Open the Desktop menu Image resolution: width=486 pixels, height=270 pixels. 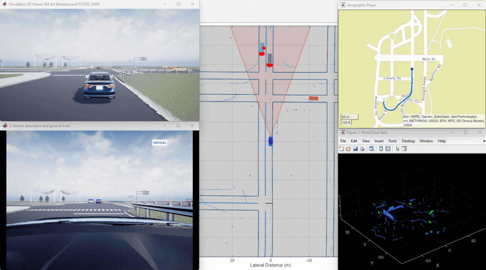[408, 141]
